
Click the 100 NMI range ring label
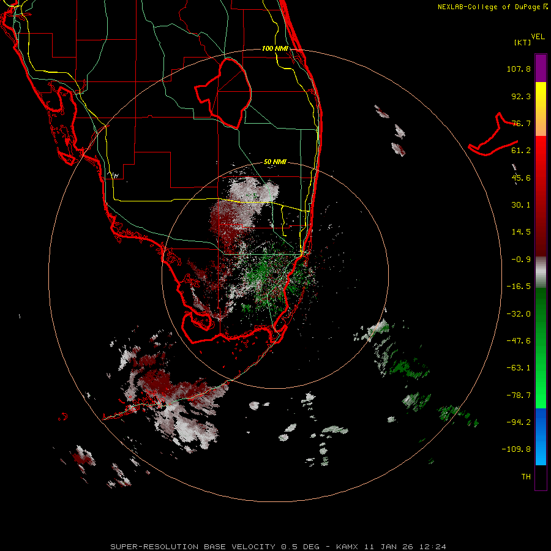click(x=275, y=48)
